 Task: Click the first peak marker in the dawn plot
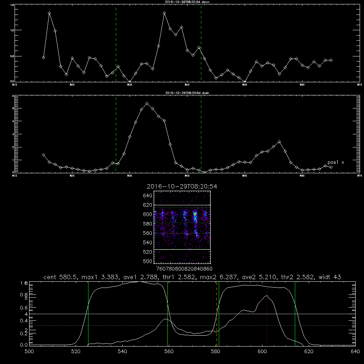[x=49, y=13]
